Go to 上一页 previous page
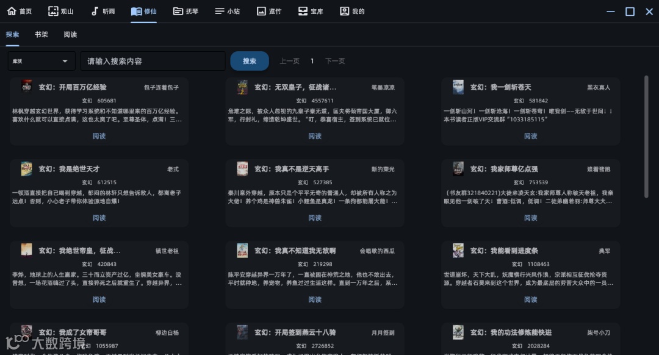 pos(290,61)
